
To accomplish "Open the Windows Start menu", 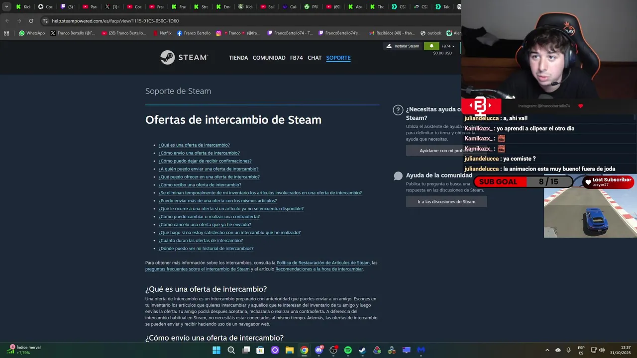I will click(x=216, y=350).
